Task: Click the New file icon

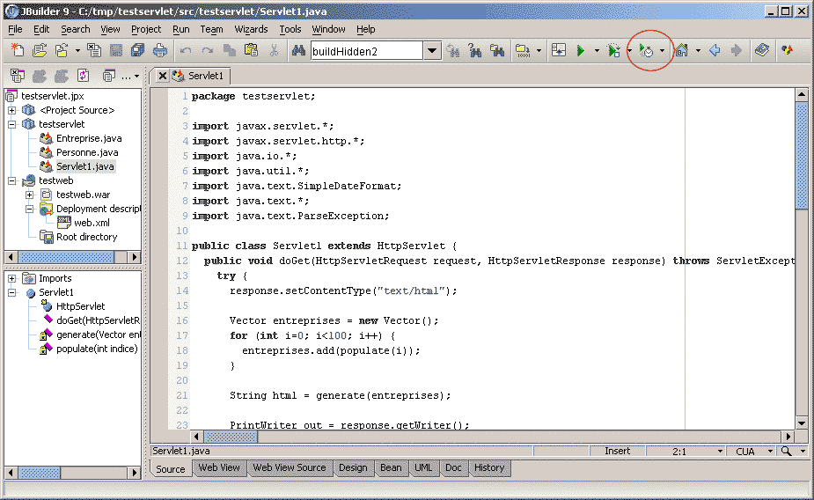Action: [x=18, y=51]
